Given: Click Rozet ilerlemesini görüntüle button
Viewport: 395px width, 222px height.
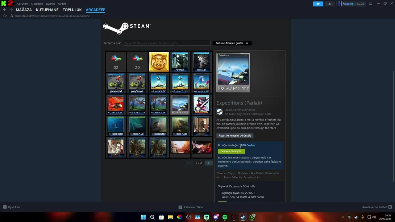Looking at the screenshot, I should click(235, 136).
